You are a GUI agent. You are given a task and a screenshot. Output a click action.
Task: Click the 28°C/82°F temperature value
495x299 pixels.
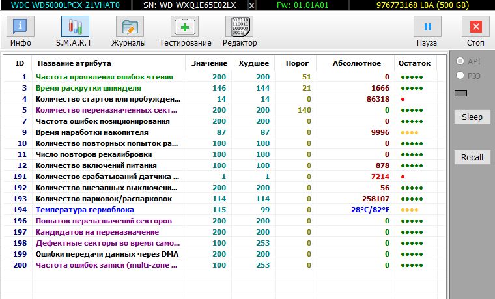click(371, 210)
